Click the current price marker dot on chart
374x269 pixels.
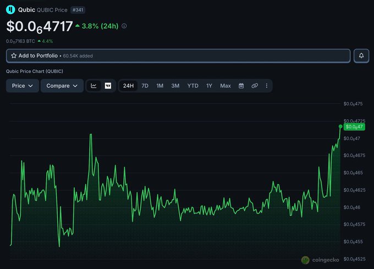[340, 126]
